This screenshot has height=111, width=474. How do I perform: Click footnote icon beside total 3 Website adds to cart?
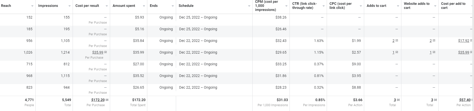pyautogui.click(x=436, y=100)
